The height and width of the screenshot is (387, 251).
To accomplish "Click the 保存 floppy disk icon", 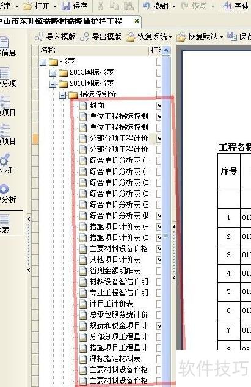I will [66, 6].
